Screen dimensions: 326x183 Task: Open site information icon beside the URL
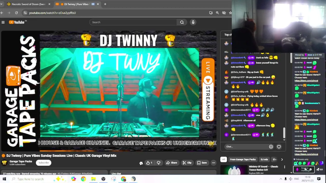point(25,13)
